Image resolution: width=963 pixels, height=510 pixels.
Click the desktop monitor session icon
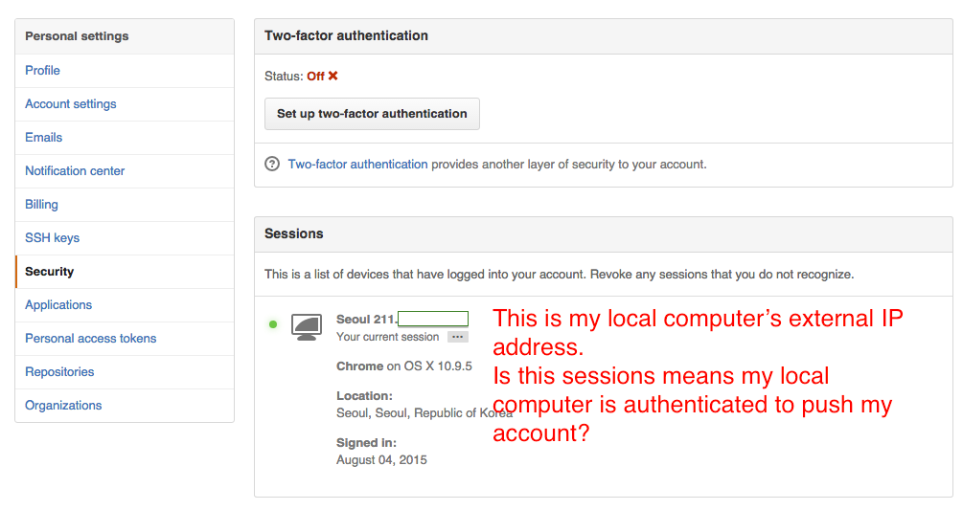307,327
